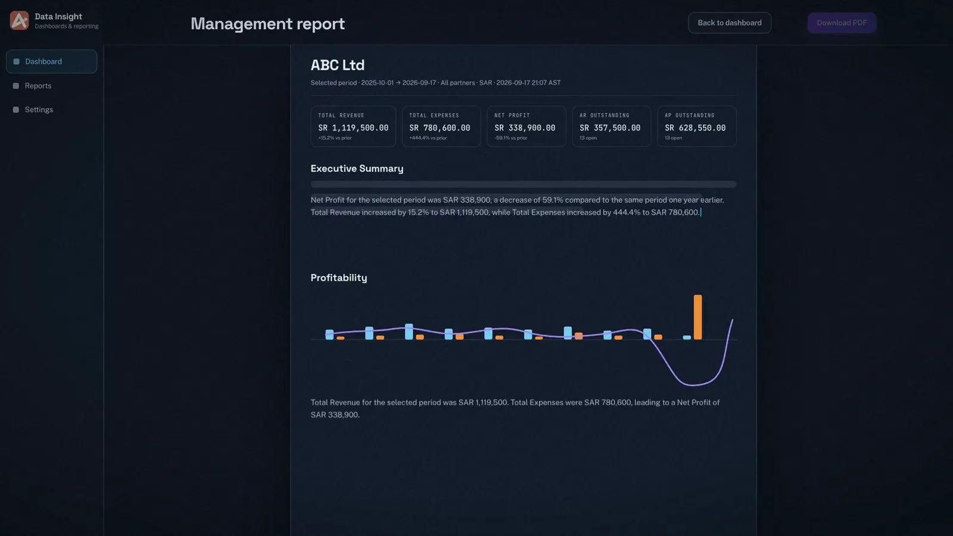Click the Download PDF button

pos(842,23)
